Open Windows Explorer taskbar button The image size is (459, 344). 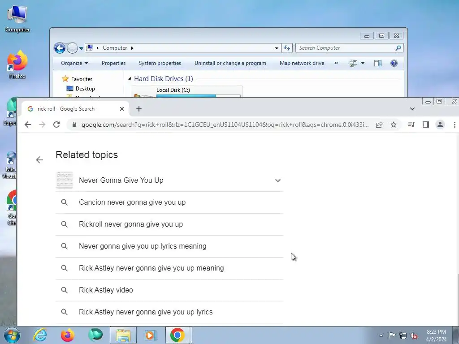click(x=123, y=335)
